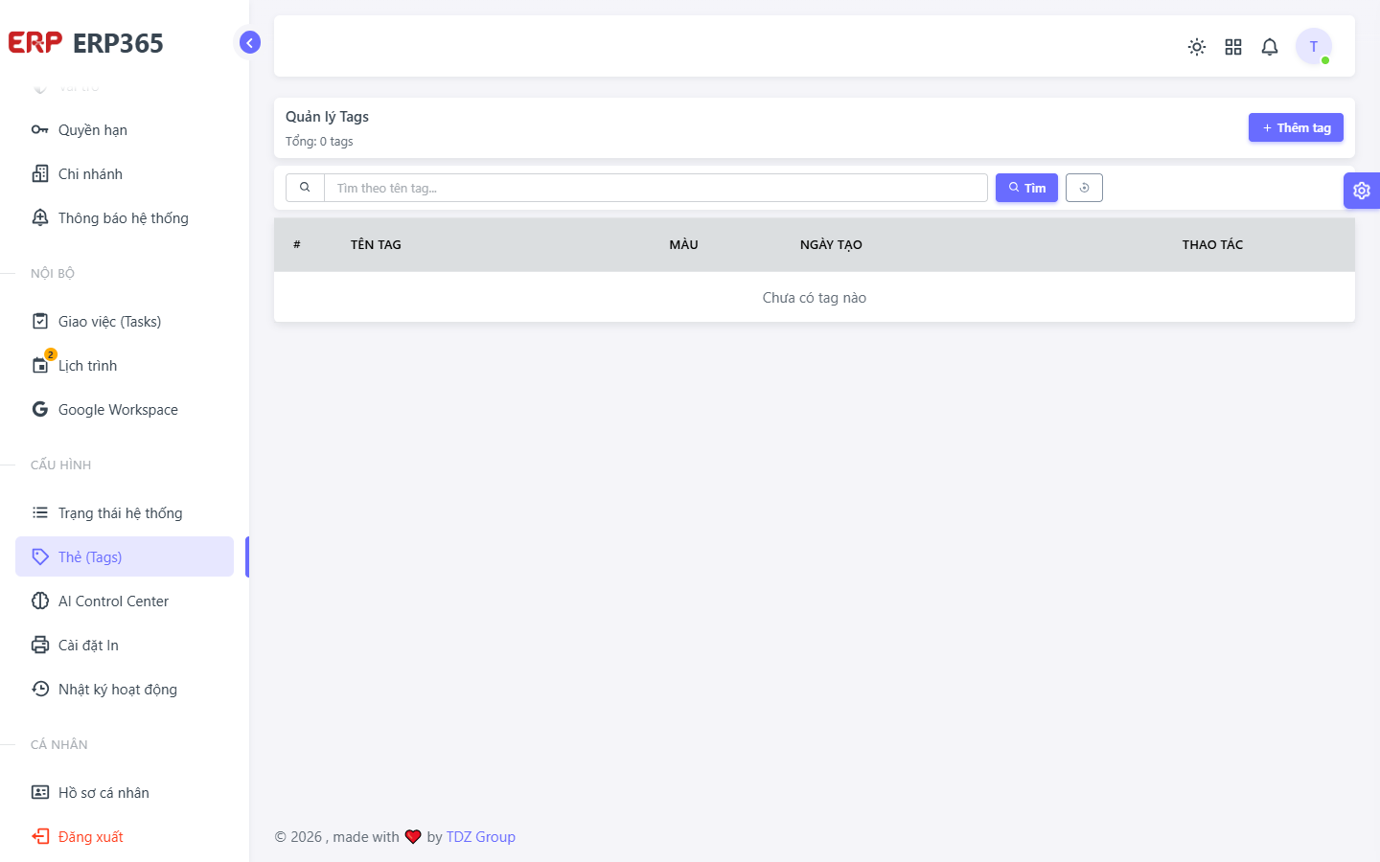Open notifications bell icon
The image size is (1380, 862).
(x=1270, y=47)
